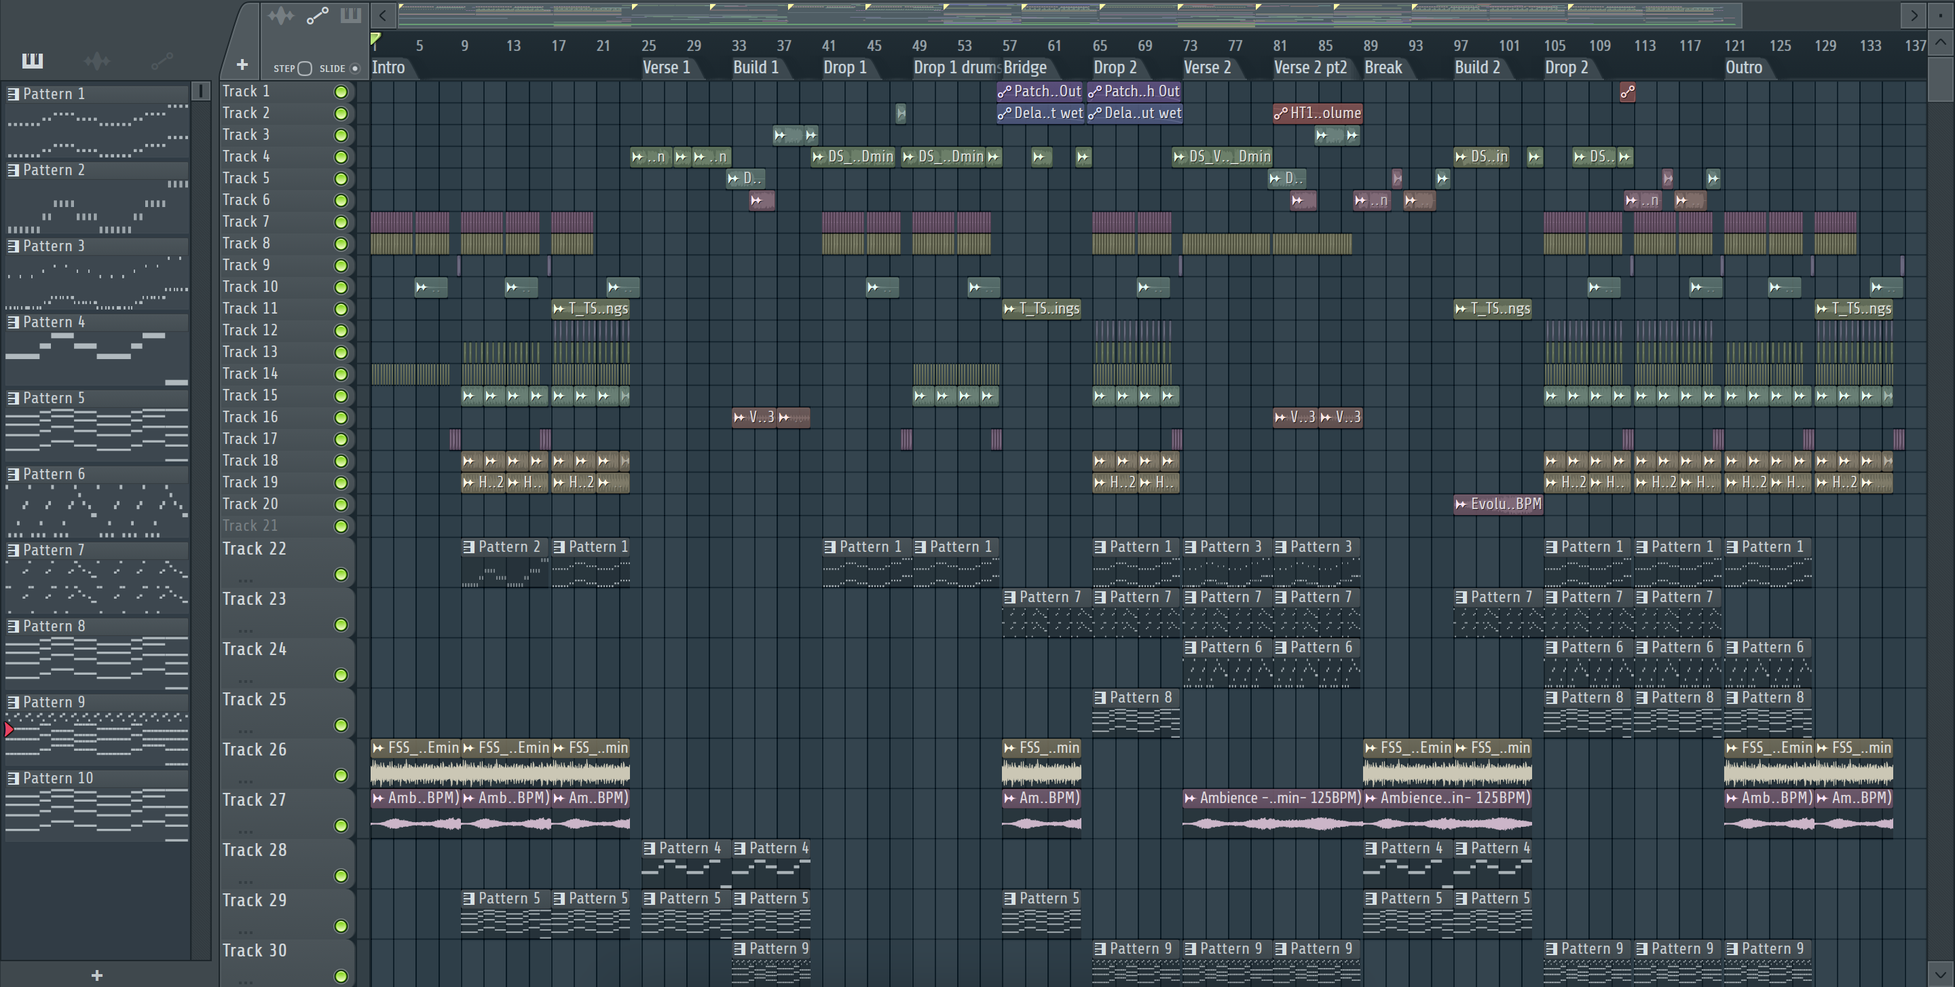Select the Dela..t wet automation clip at Bridge
Screen dimensions: 1955x987
point(1040,113)
